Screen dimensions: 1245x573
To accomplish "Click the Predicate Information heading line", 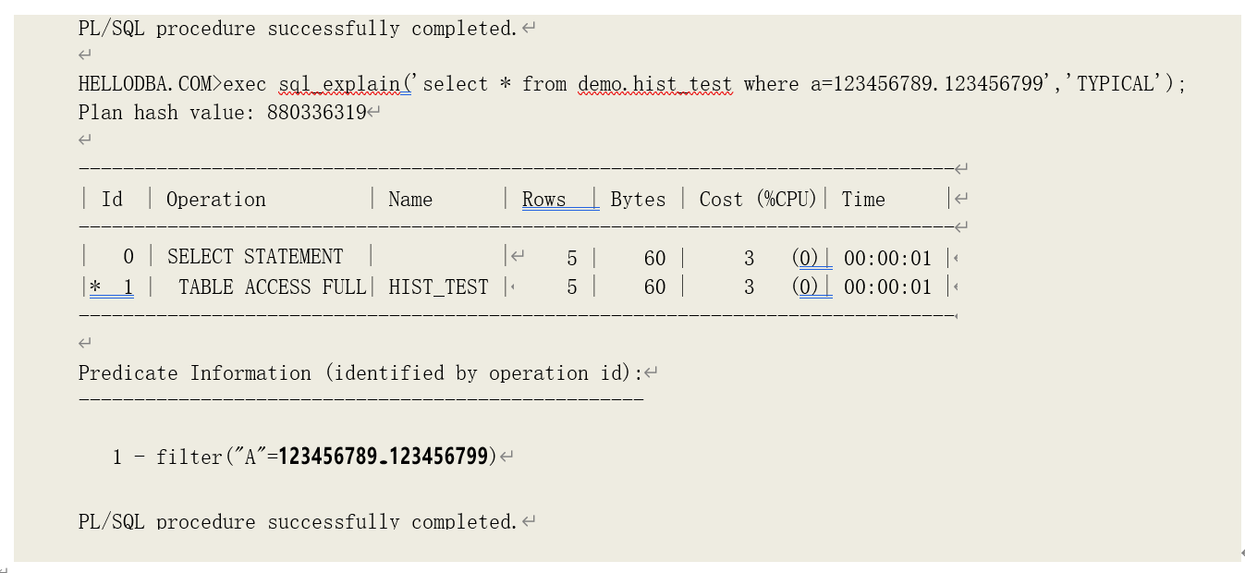I will pos(360,373).
